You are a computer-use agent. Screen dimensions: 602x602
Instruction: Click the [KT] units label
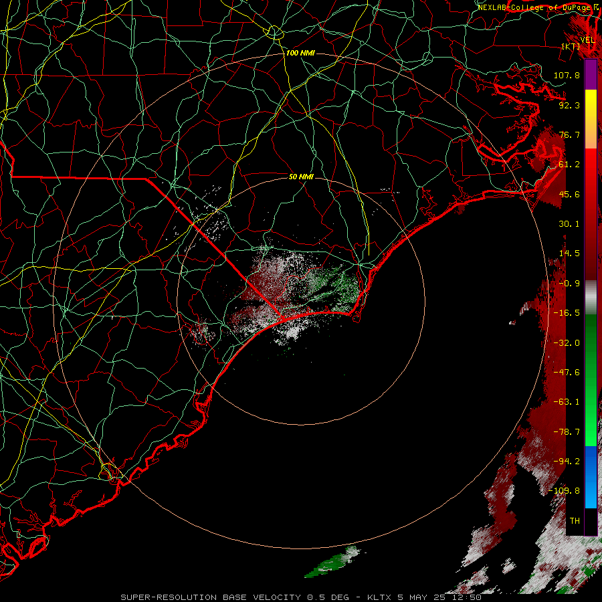tap(571, 46)
